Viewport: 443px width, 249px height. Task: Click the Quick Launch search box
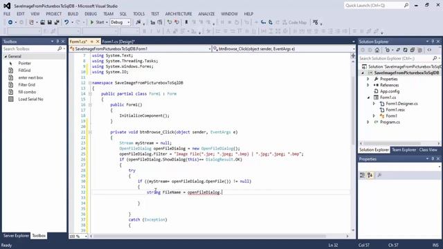click(377, 6)
